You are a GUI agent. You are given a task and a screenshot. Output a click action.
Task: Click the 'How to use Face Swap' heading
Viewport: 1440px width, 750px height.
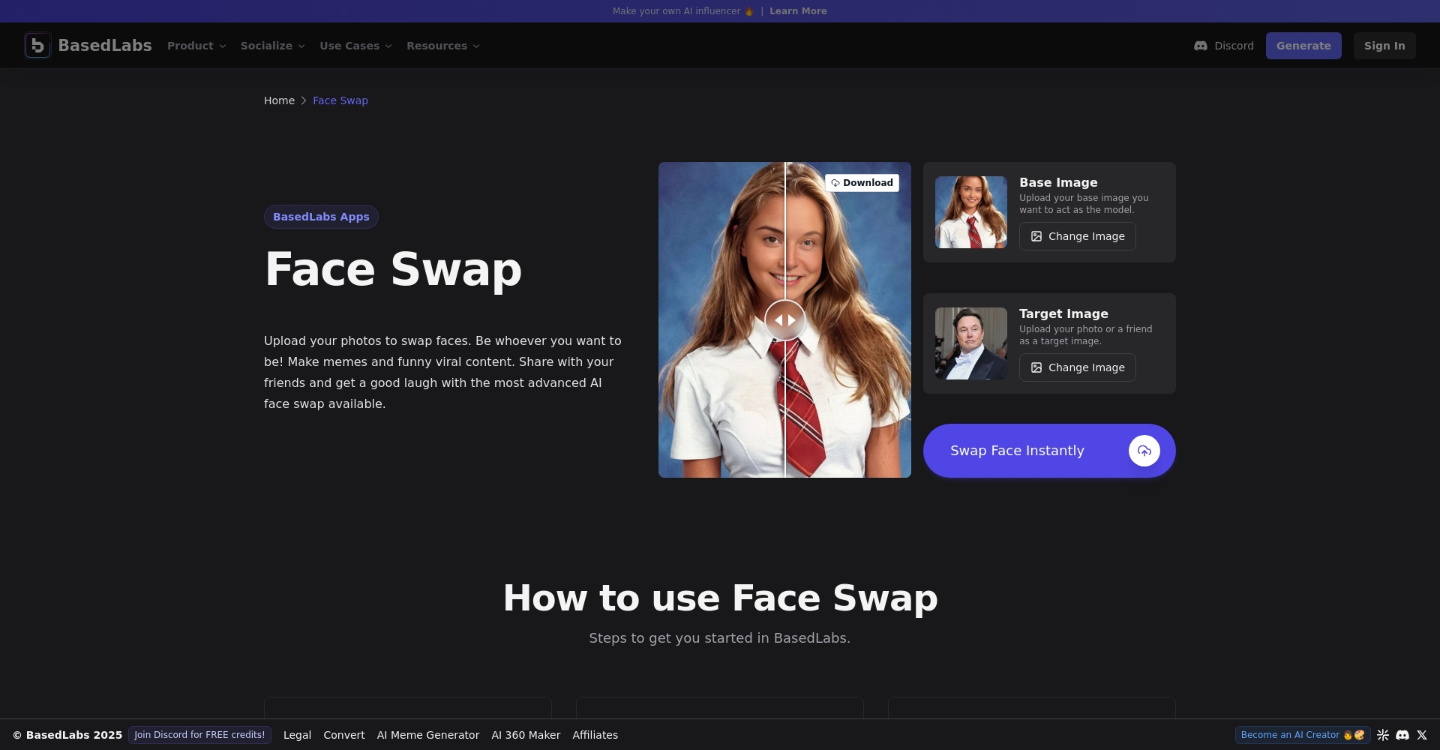coord(720,598)
